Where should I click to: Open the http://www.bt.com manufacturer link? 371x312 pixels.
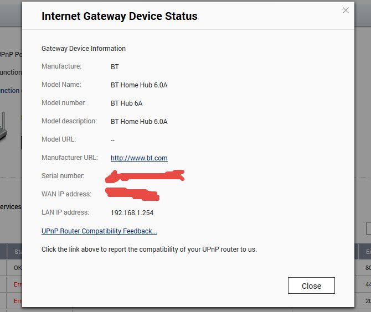click(x=139, y=158)
